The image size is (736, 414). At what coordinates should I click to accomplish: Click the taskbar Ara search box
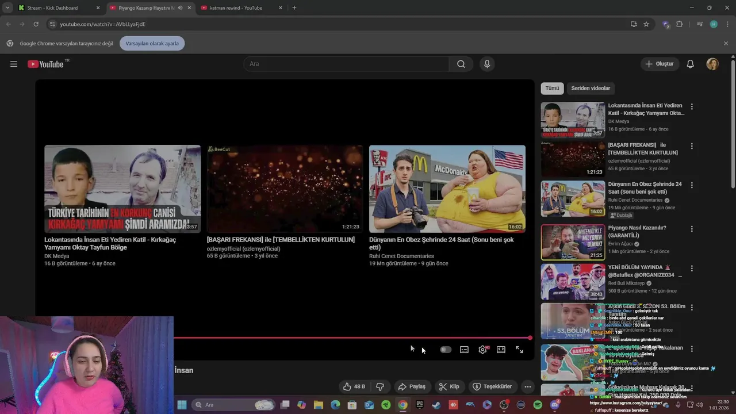pos(233,405)
